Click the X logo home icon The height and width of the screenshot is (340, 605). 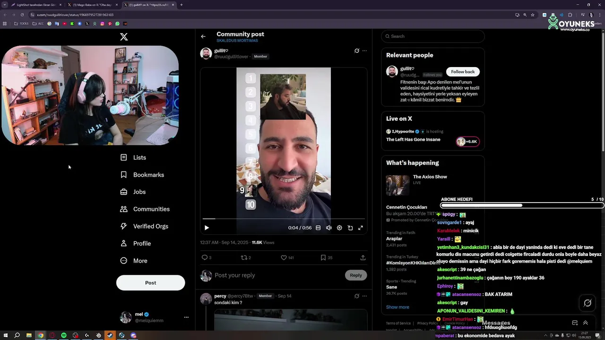(x=124, y=37)
